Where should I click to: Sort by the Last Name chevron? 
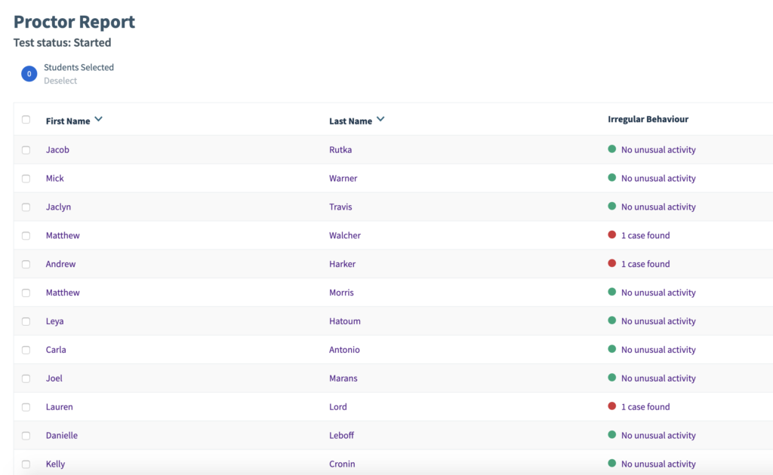tap(380, 119)
